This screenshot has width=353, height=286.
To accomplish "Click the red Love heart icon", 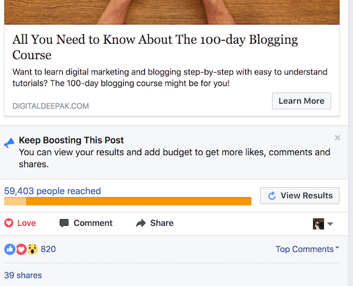I will click(9, 223).
